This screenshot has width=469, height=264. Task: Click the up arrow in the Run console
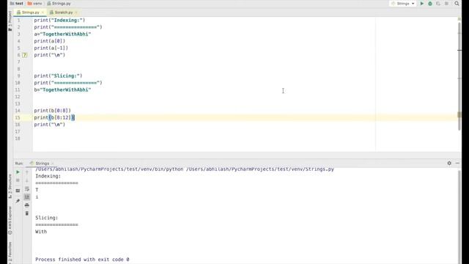coord(27,172)
